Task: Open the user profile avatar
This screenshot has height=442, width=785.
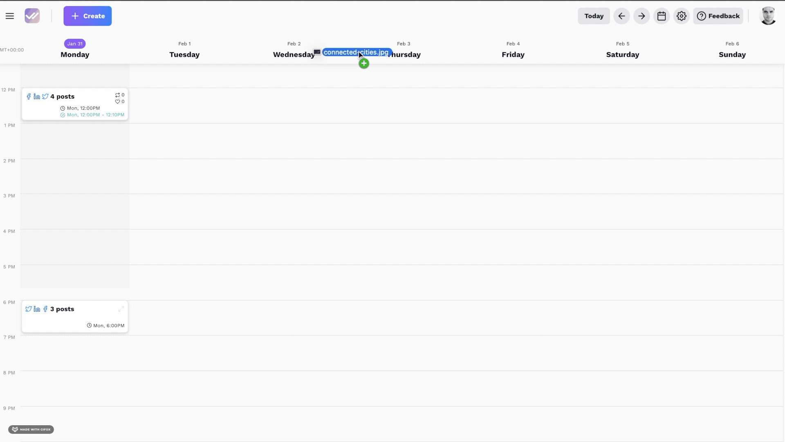Action: tap(768, 16)
